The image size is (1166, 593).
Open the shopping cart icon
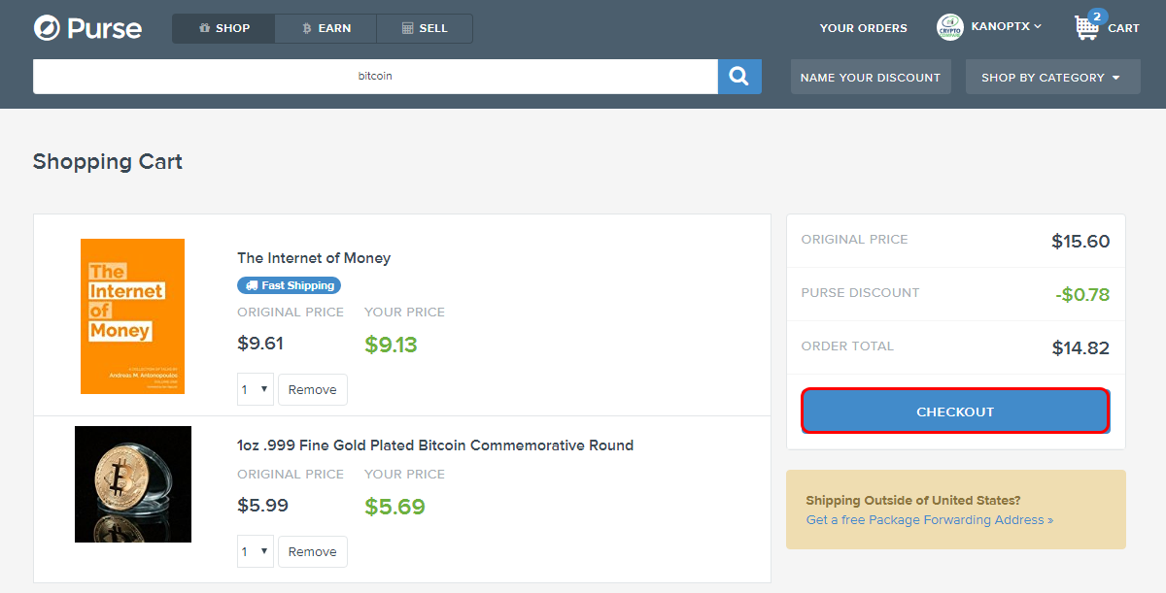(1087, 26)
